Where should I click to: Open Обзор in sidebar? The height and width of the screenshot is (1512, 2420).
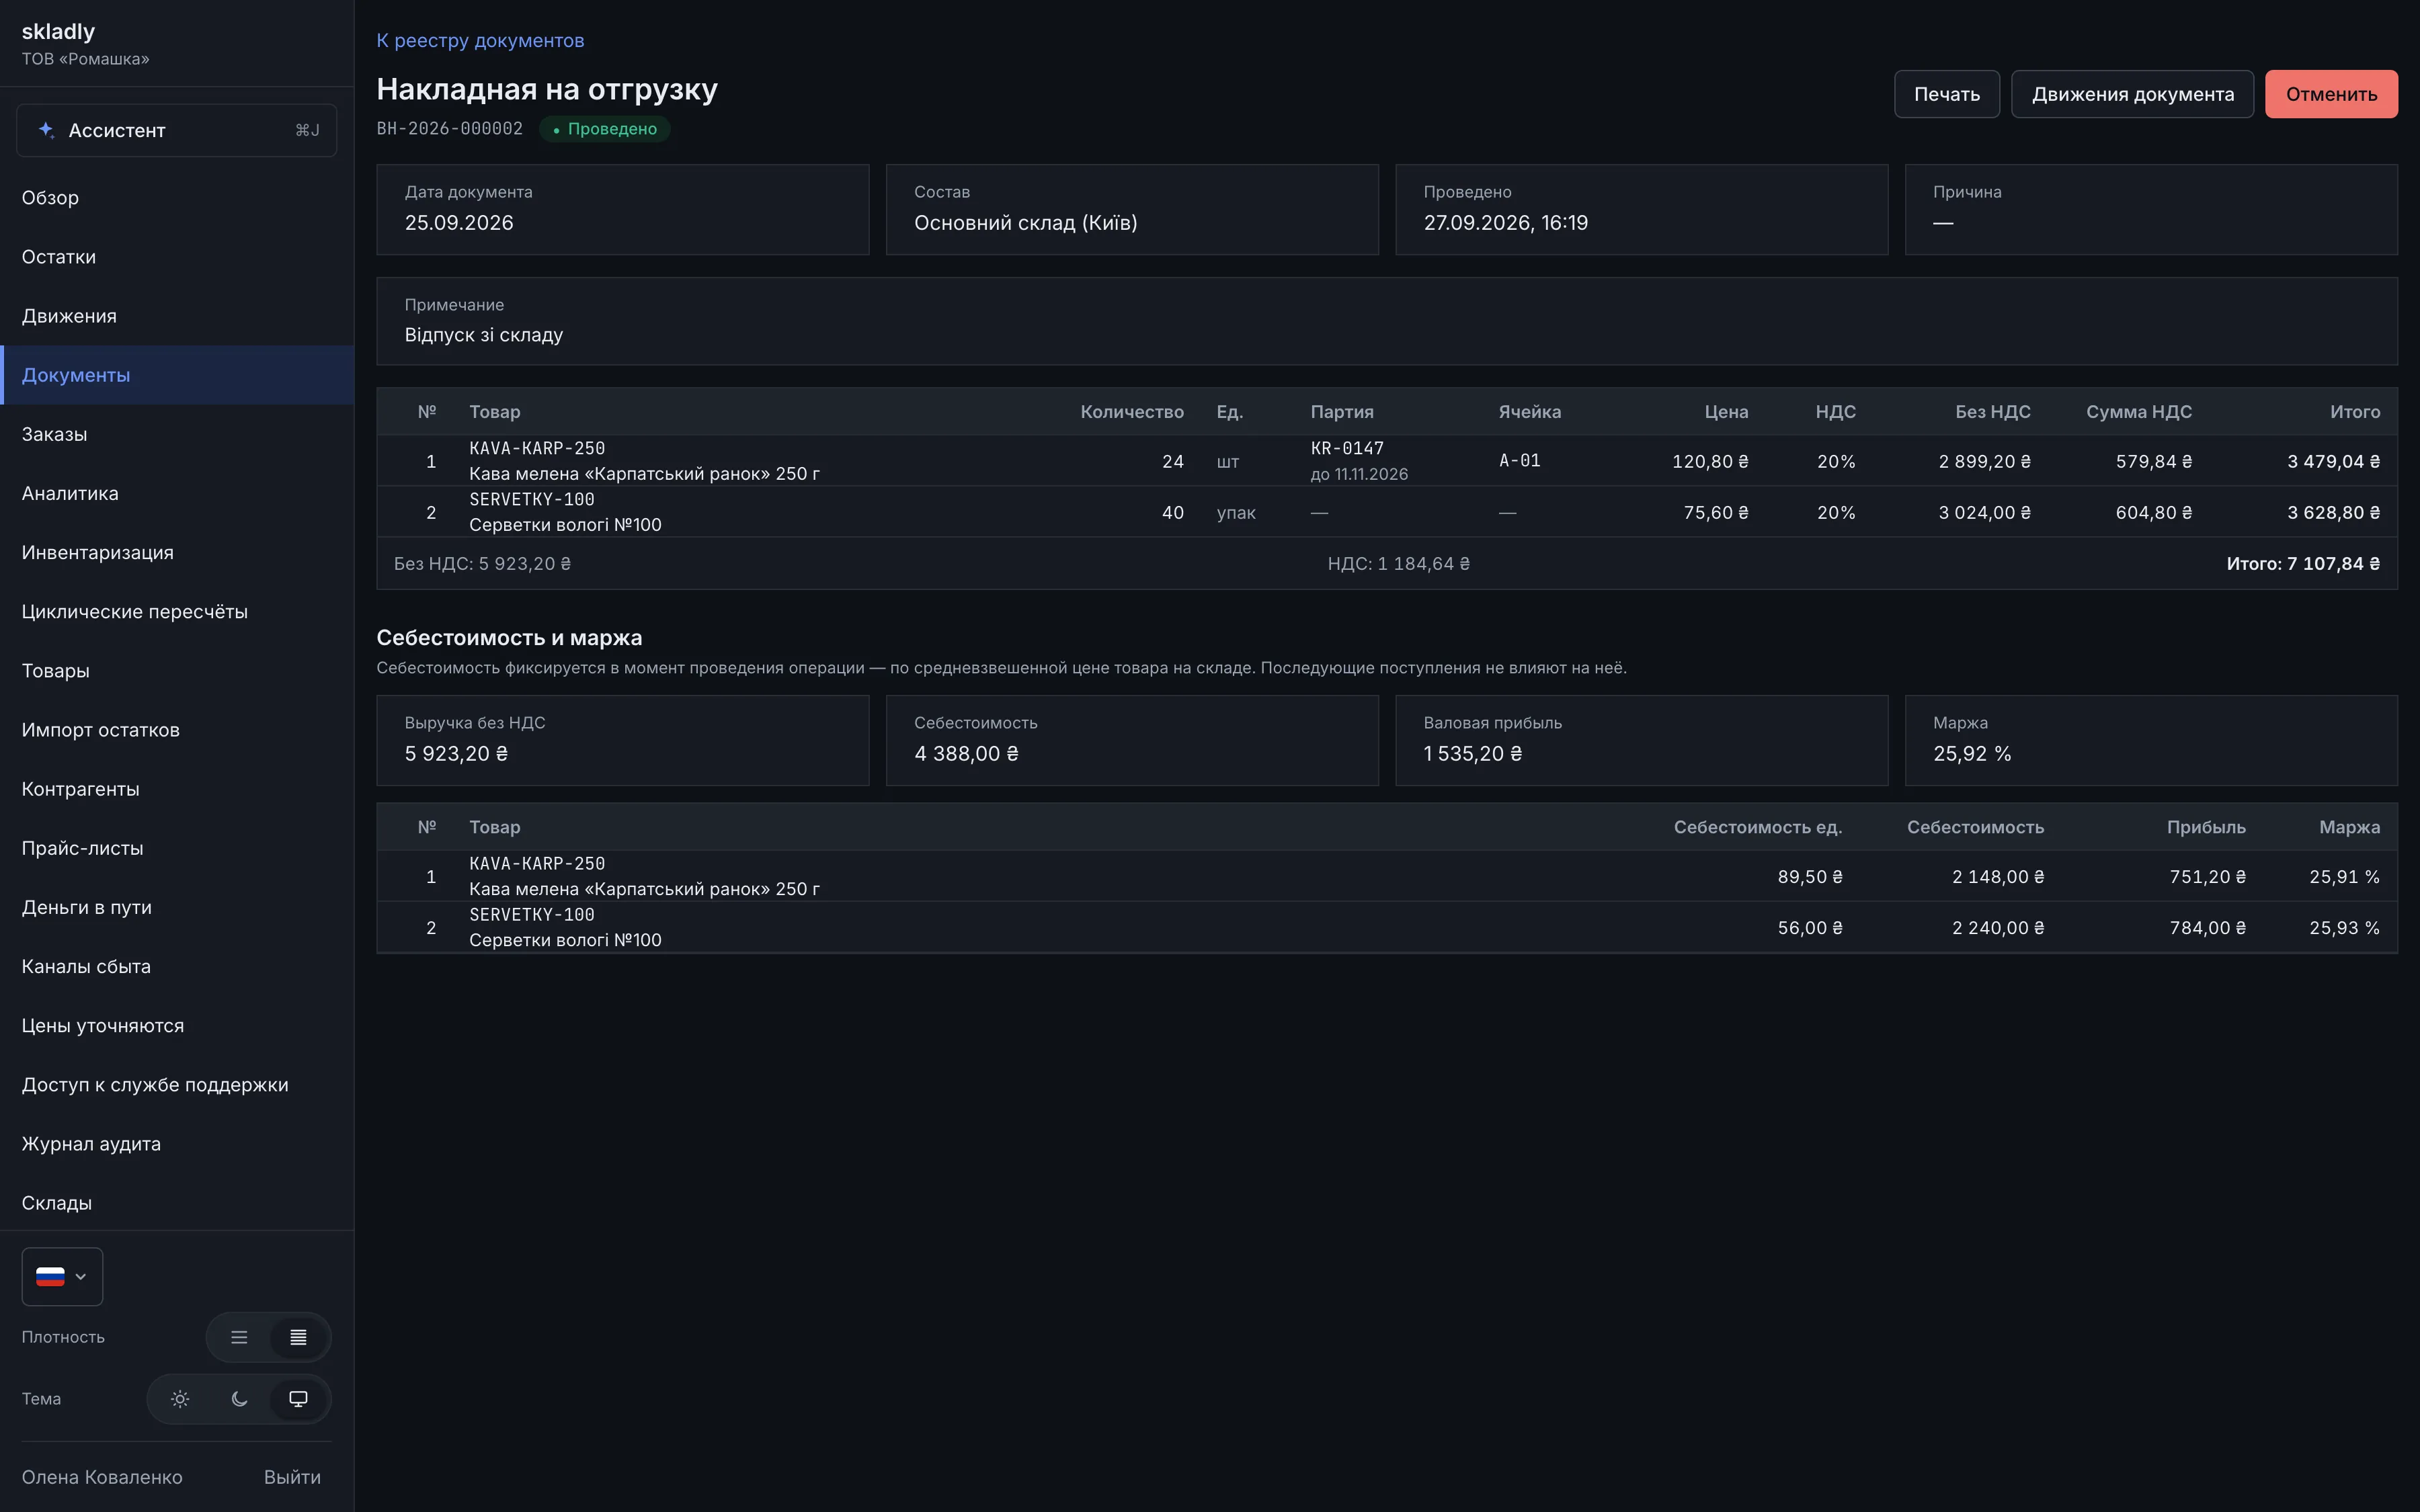click(x=177, y=198)
